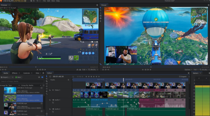Viewport: 210px width, 116px height.
Task: Switch to the Effects tab
Action: [14, 73]
